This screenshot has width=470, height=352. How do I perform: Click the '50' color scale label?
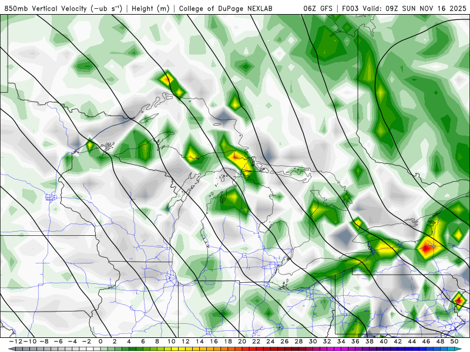point(455,341)
